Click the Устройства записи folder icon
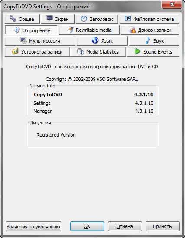This screenshot has width=185, height=238. pyautogui.click(x=15, y=51)
